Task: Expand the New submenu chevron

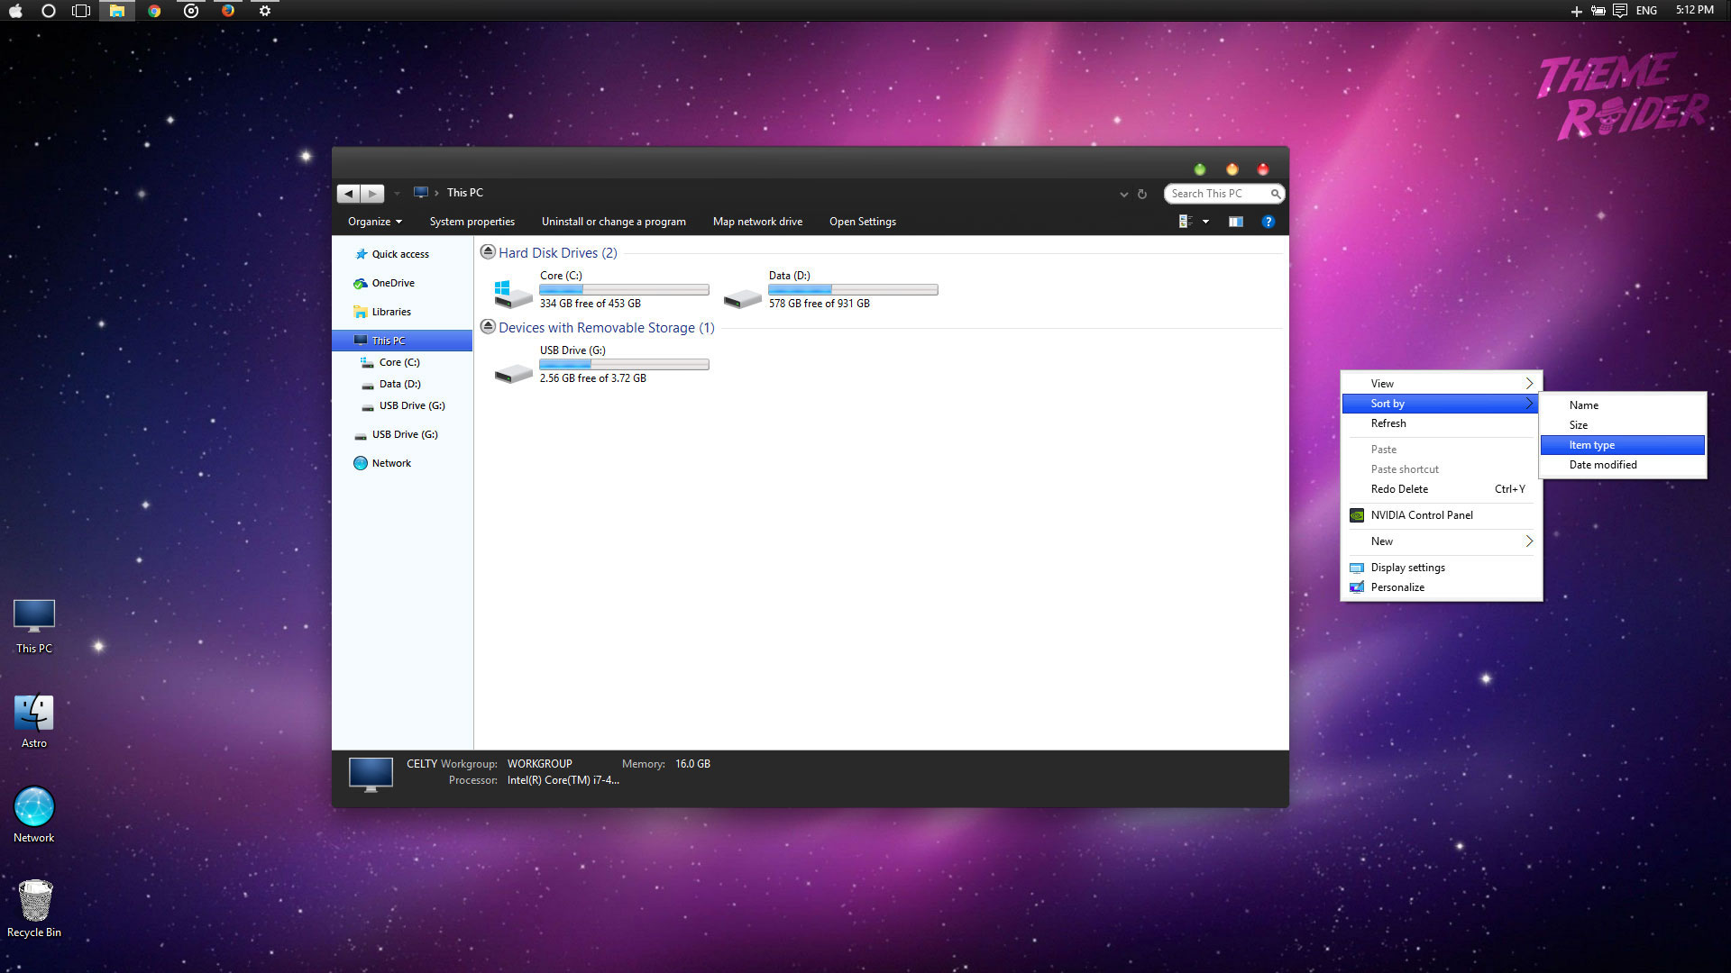Action: (1529, 541)
